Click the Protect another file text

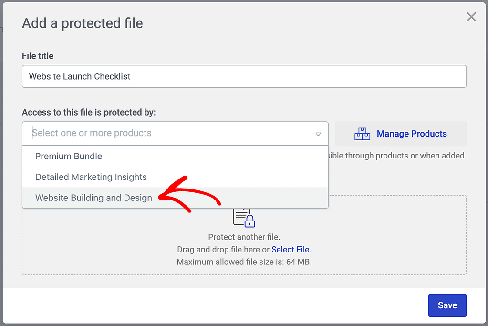tap(244, 237)
